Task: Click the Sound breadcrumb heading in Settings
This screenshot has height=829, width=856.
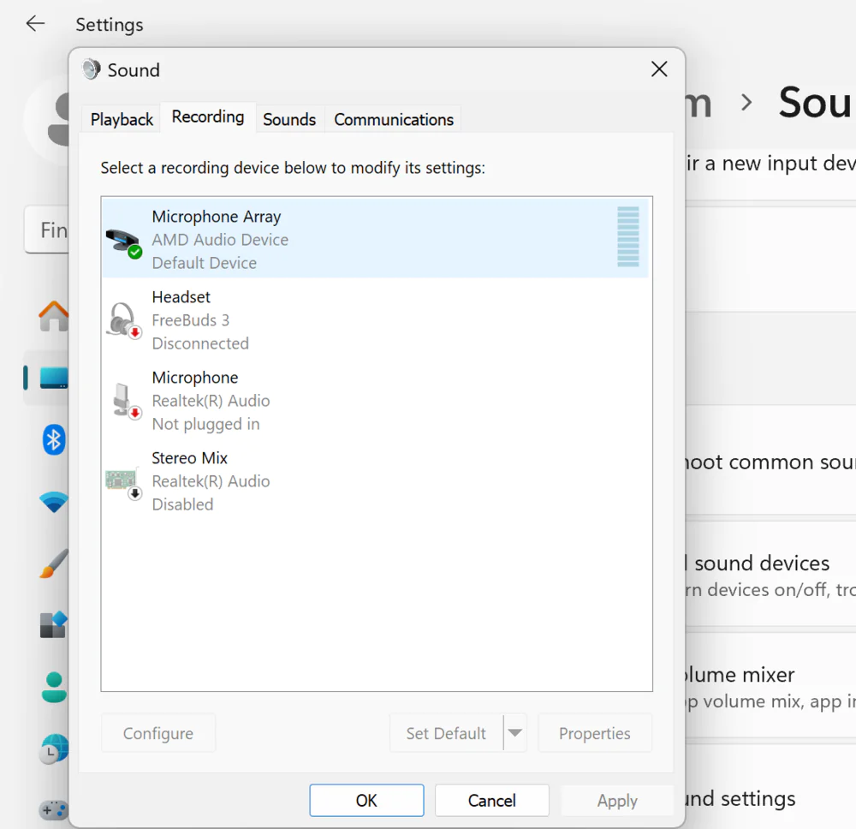Action: [816, 102]
